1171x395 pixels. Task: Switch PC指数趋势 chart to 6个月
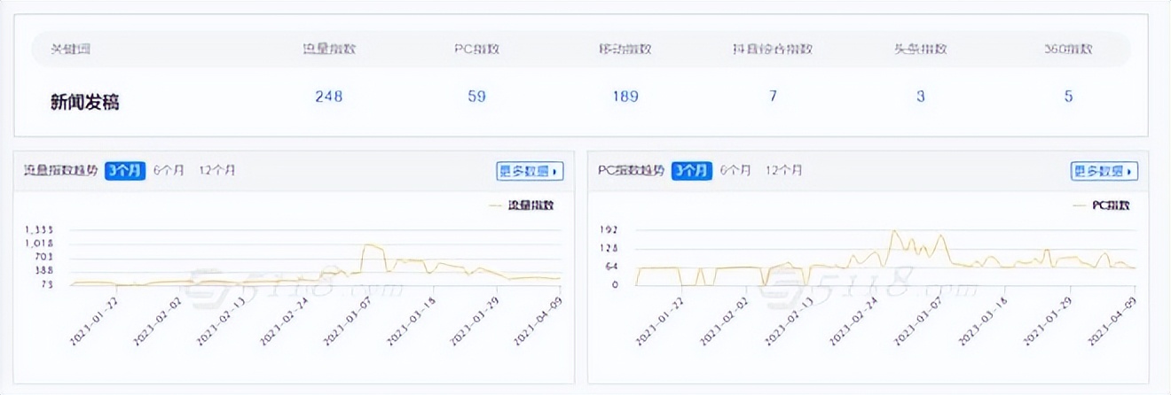coord(735,171)
